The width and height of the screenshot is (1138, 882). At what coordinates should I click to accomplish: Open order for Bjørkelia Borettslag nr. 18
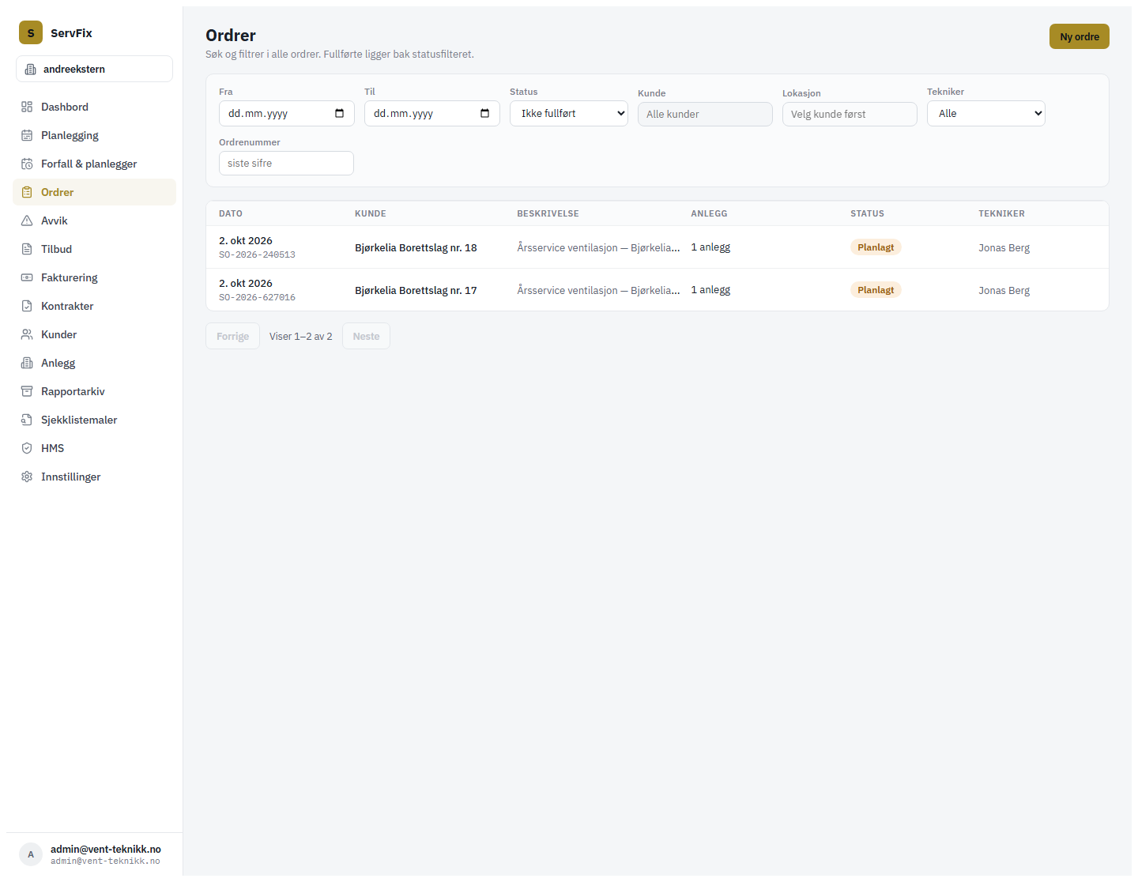click(x=658, y=247)
